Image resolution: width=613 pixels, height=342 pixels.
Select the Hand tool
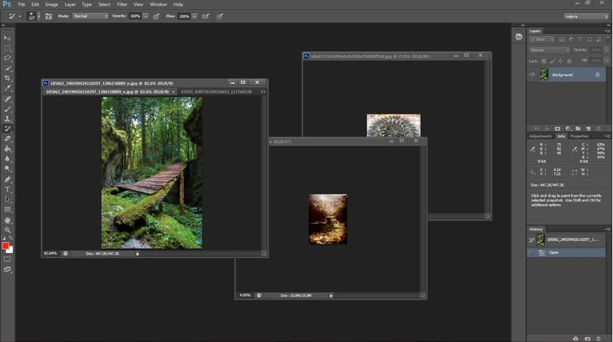[x=7, y=221]
